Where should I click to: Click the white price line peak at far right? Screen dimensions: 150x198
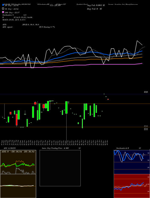point(137,41)
